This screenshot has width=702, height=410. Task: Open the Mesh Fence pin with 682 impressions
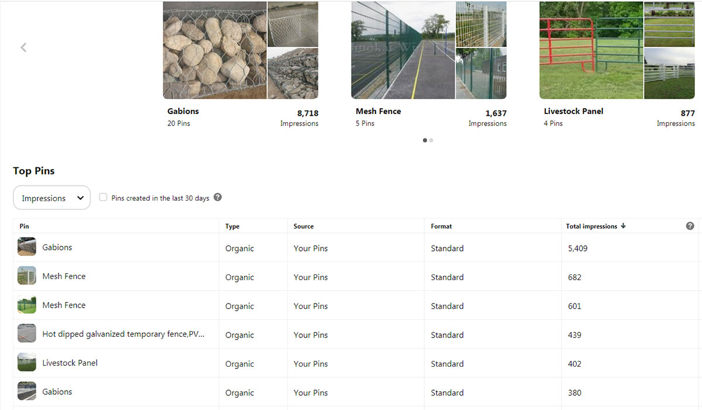pyautogui.click(x=64, y=276)
